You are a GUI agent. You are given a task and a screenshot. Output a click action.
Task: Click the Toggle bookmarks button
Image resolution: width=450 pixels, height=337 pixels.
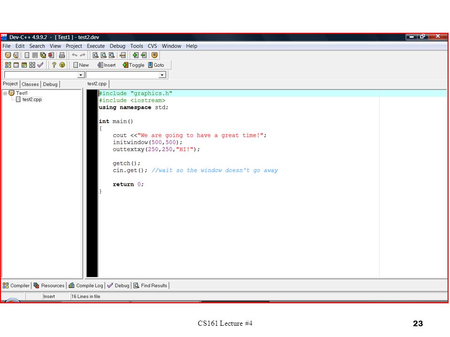click(x=134, y=65)
